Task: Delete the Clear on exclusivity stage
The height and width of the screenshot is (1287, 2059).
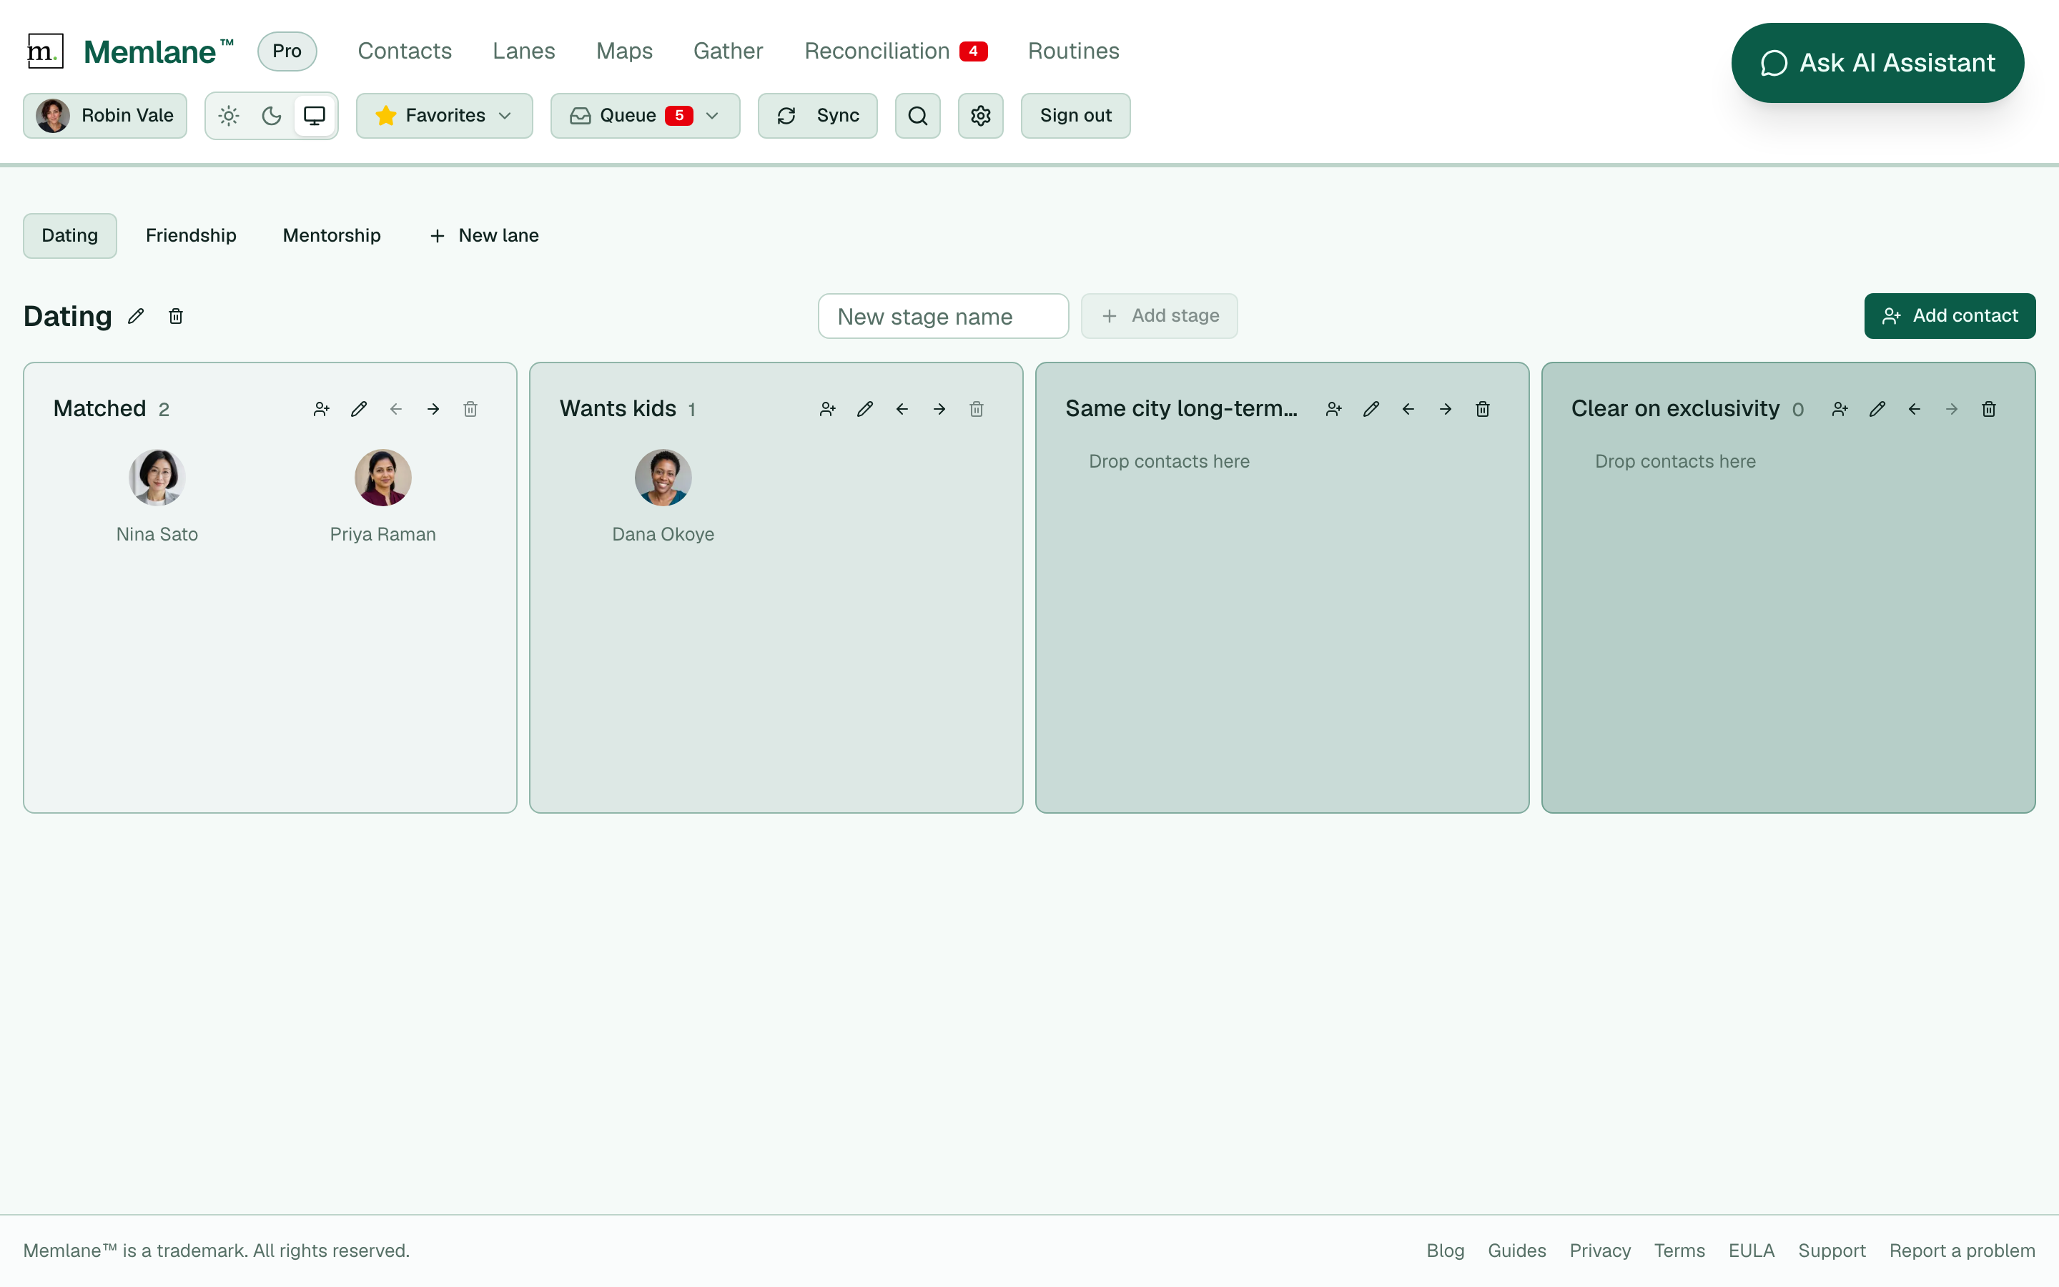Action: [1989, 410]
